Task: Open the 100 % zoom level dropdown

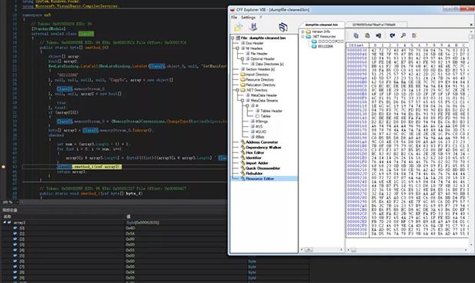Action: (x=17, y=202)
